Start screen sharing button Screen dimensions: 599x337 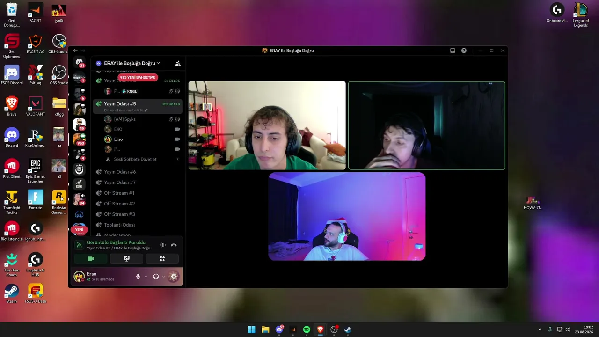pyautogui.click(x=126, y=258)
